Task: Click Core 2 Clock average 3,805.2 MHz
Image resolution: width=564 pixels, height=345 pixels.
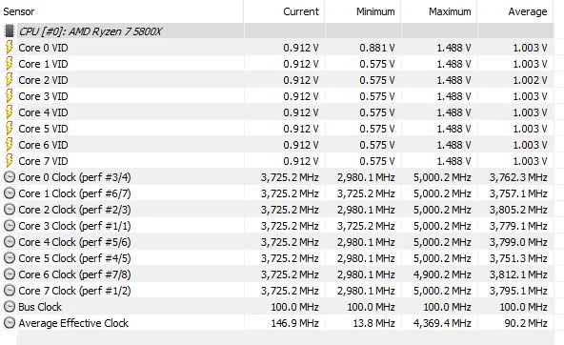Action: (518, 210)
